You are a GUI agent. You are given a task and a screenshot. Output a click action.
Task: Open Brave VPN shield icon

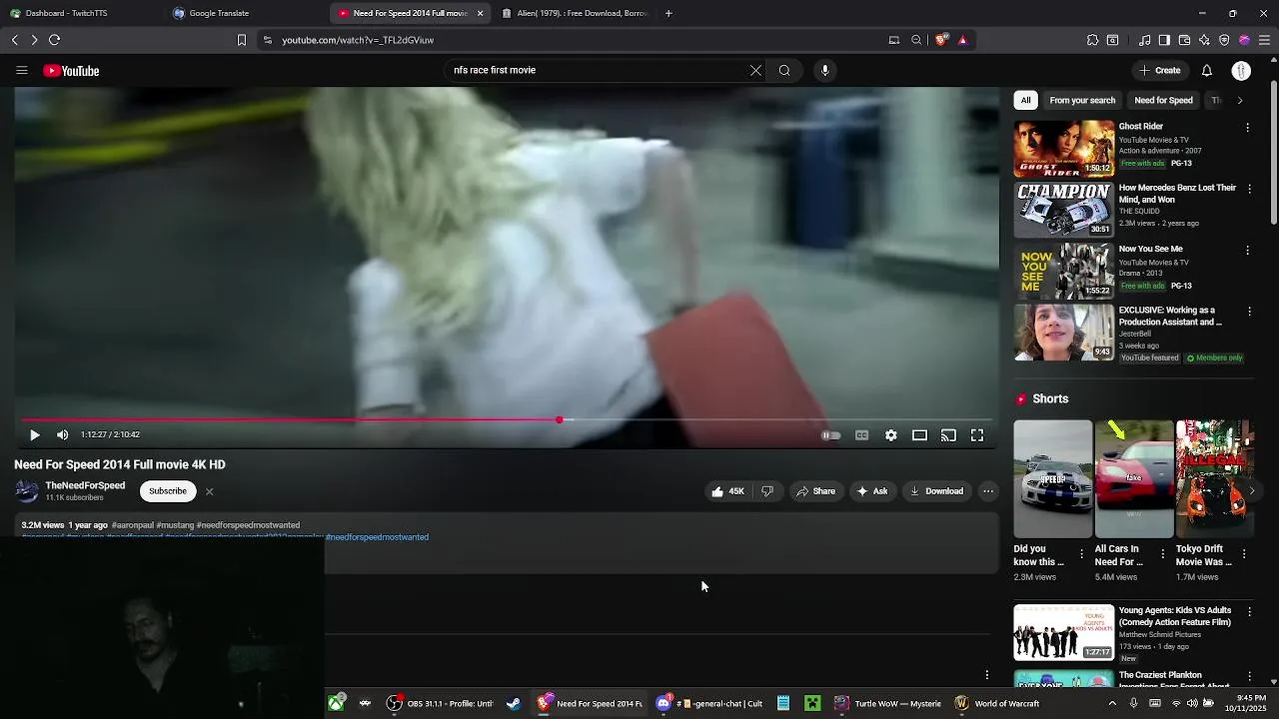(1224, 40)
